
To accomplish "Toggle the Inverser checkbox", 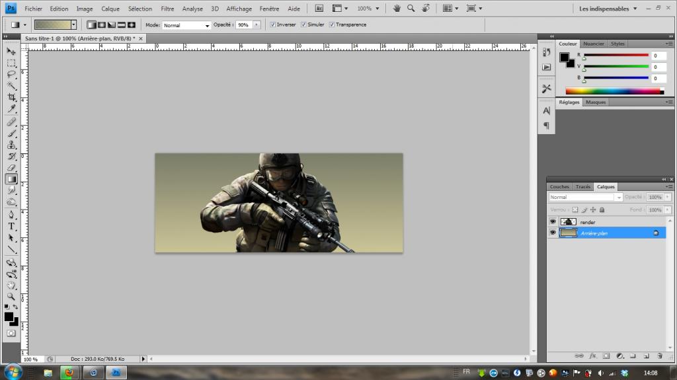I will click(x=272, y=24).
